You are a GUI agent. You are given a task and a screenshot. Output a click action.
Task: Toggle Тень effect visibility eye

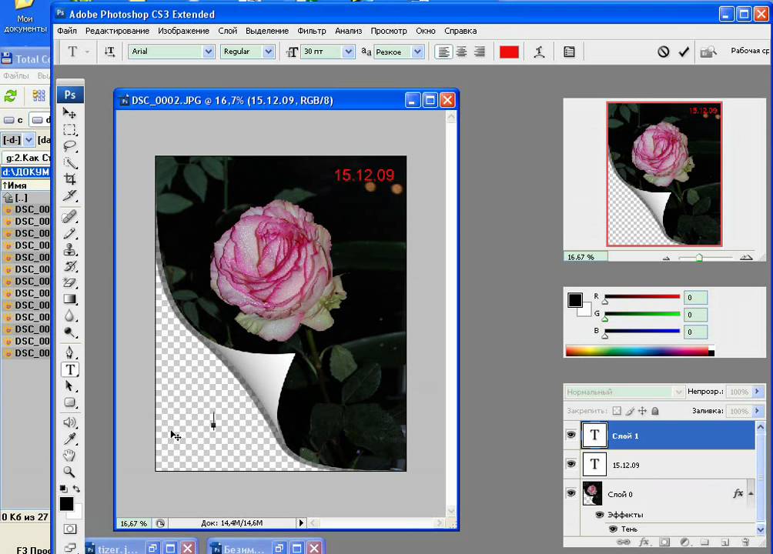613,529
